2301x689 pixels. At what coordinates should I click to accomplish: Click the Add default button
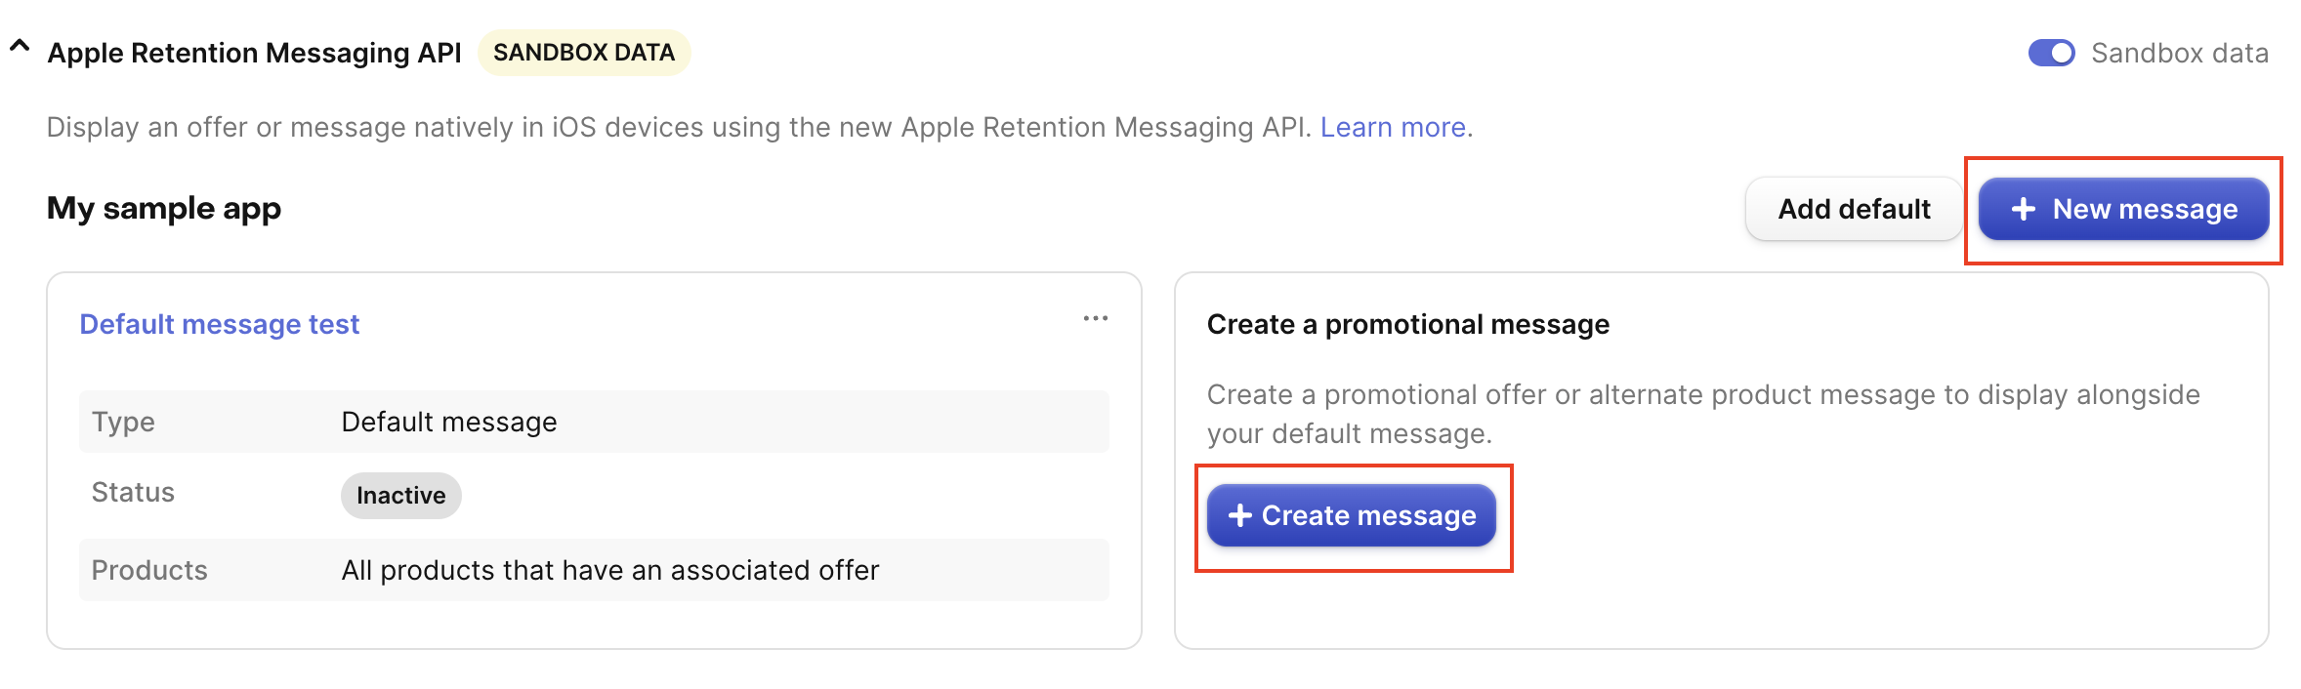pos(1854,209)
